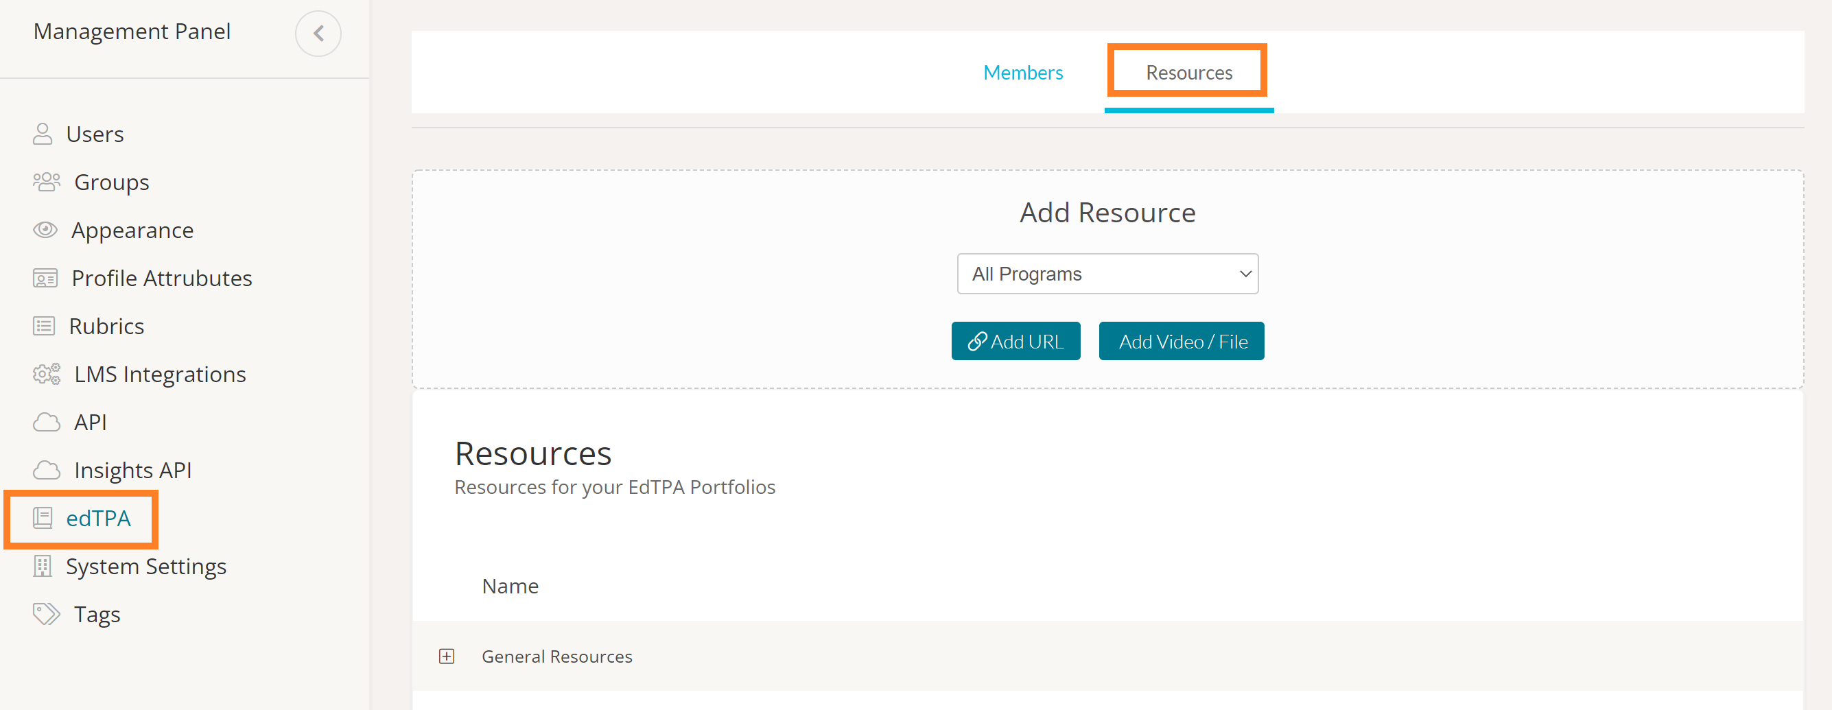Click the Add Video / File button
Viewport: 1832px width, 710px height.
point(1182,341)
